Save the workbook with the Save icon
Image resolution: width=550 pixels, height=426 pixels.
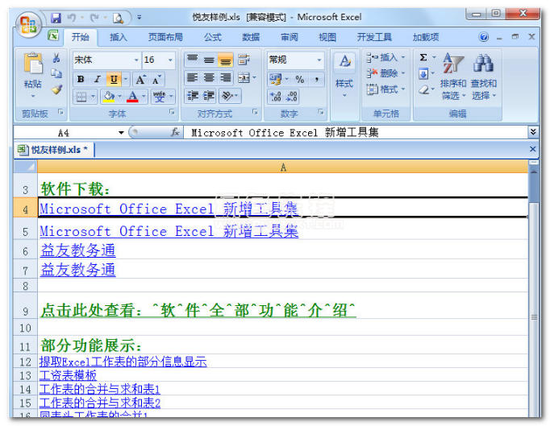click(x=56, y=18)
